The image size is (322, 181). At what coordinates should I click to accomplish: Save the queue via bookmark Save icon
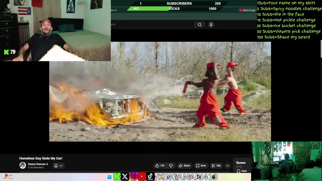tap(242, 171)
